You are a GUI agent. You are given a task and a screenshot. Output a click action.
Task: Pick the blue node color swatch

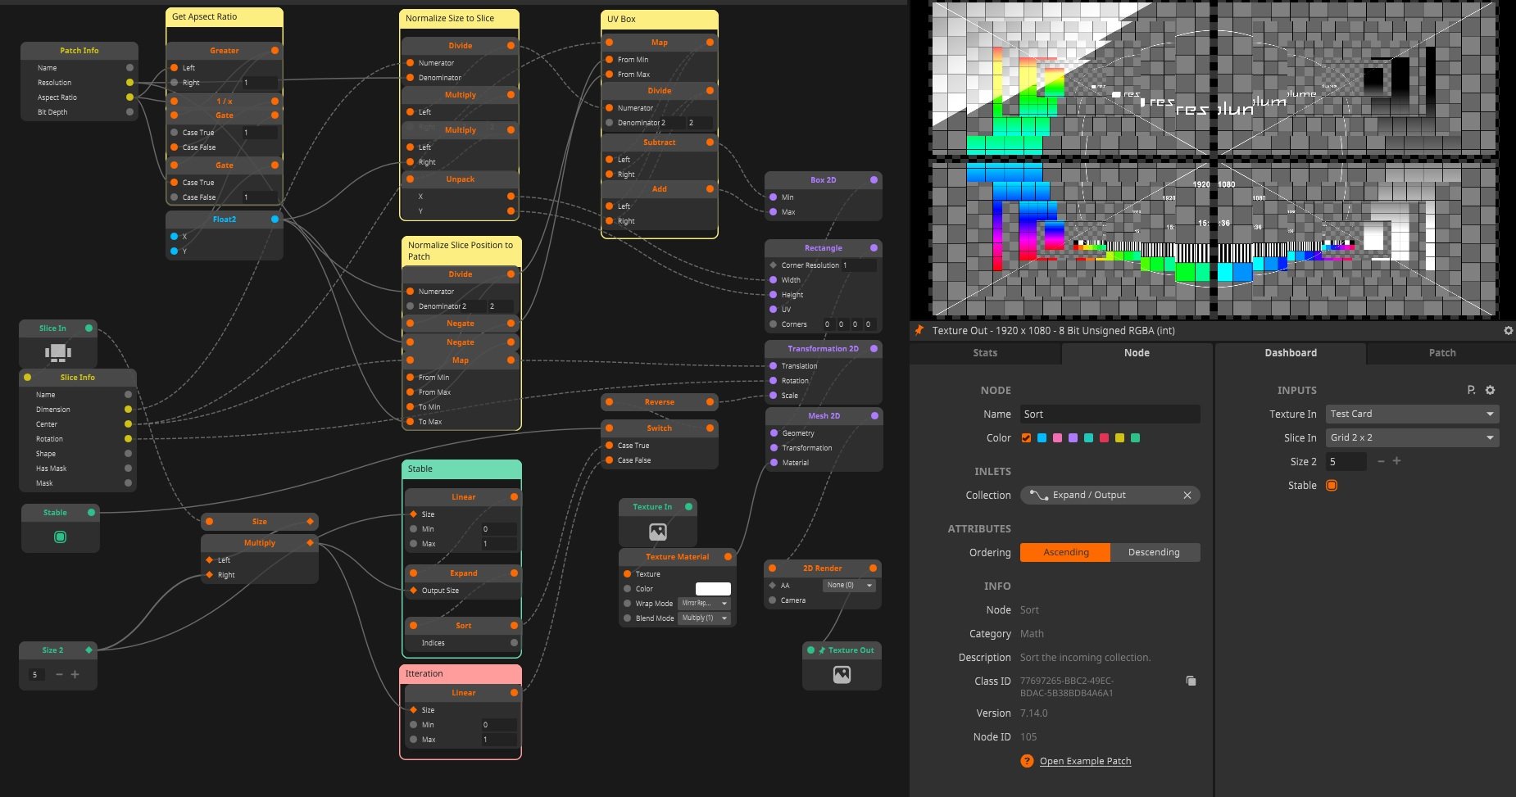point(1042,437)
